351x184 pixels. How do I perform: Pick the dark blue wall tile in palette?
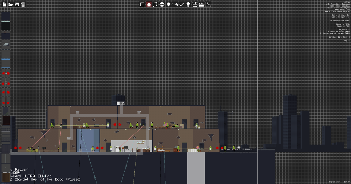point(6,16)
